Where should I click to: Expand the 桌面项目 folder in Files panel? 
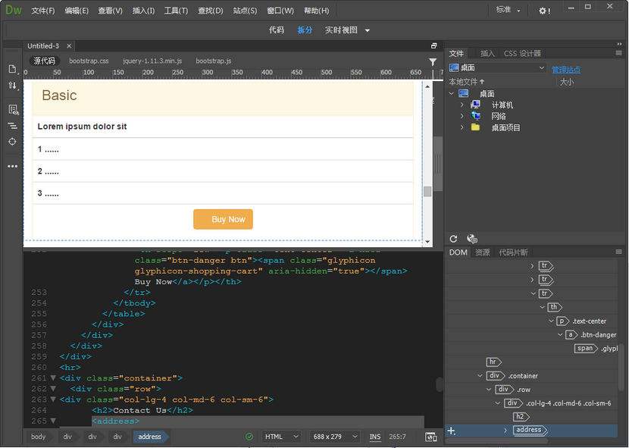click(462, 127)
